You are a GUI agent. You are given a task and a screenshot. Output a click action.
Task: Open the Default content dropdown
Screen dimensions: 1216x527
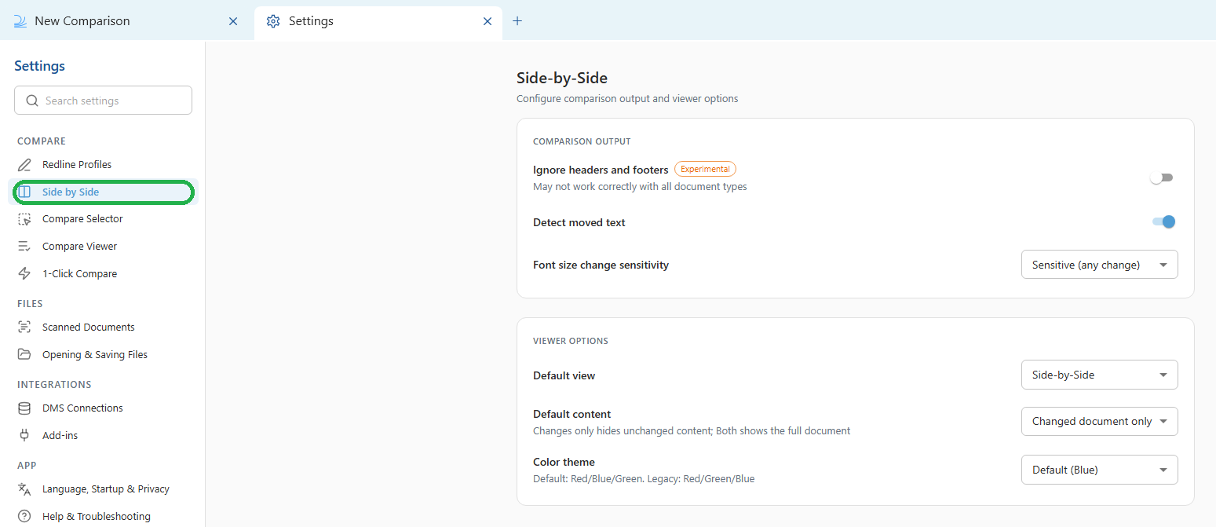pos(1099,421)
